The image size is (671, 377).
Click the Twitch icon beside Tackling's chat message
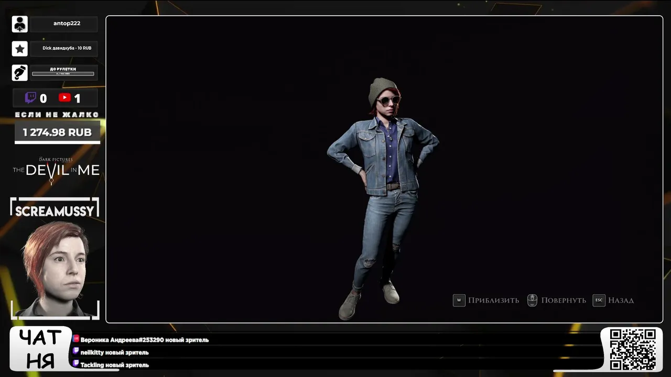coord(76,364)
